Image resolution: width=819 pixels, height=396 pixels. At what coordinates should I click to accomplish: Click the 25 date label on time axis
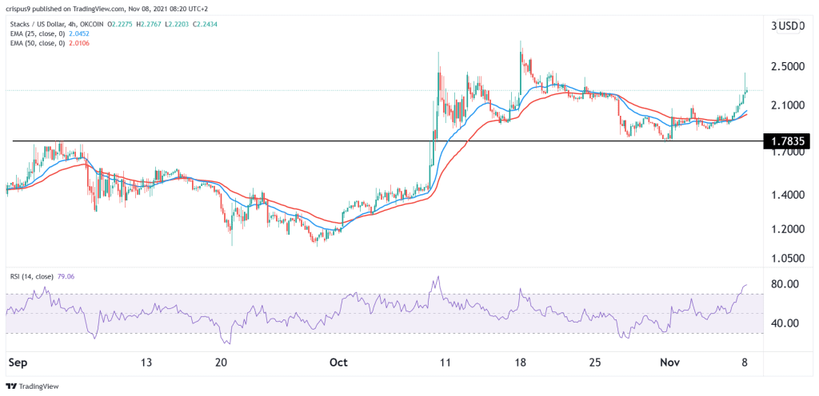596,362
